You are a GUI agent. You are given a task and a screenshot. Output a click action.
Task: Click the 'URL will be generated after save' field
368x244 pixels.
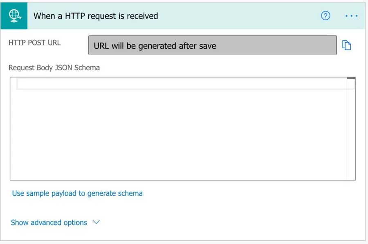click(x=212, y=45)
